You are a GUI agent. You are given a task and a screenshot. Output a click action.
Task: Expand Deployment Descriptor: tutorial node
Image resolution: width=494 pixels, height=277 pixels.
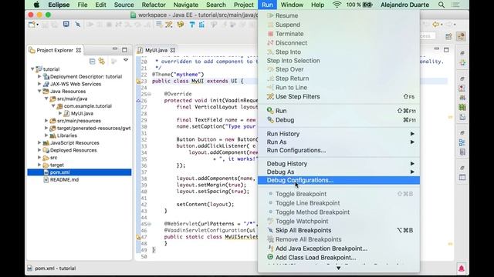[x=39, y=76]
